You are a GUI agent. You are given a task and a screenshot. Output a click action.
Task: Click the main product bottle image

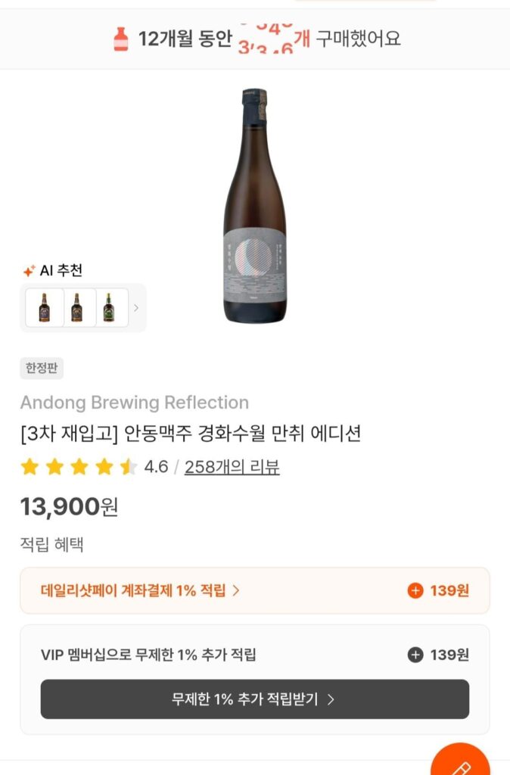(x=255, y=212)
